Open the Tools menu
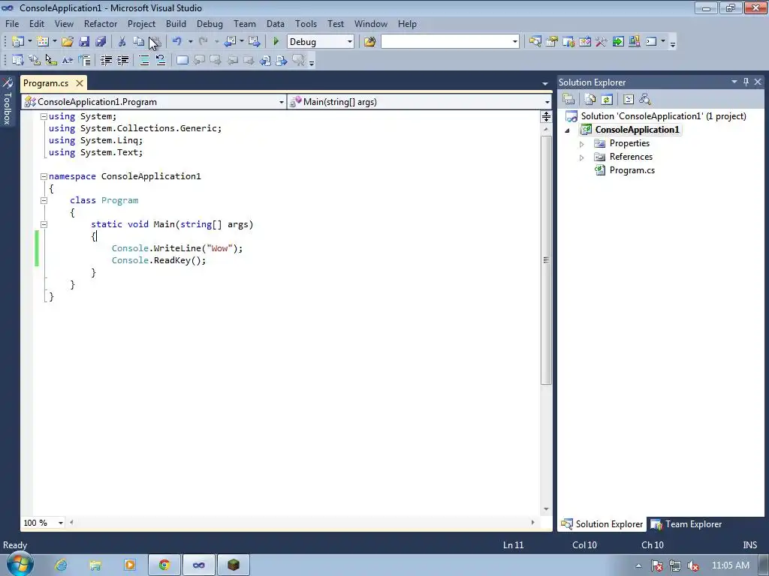 [306, 23]
